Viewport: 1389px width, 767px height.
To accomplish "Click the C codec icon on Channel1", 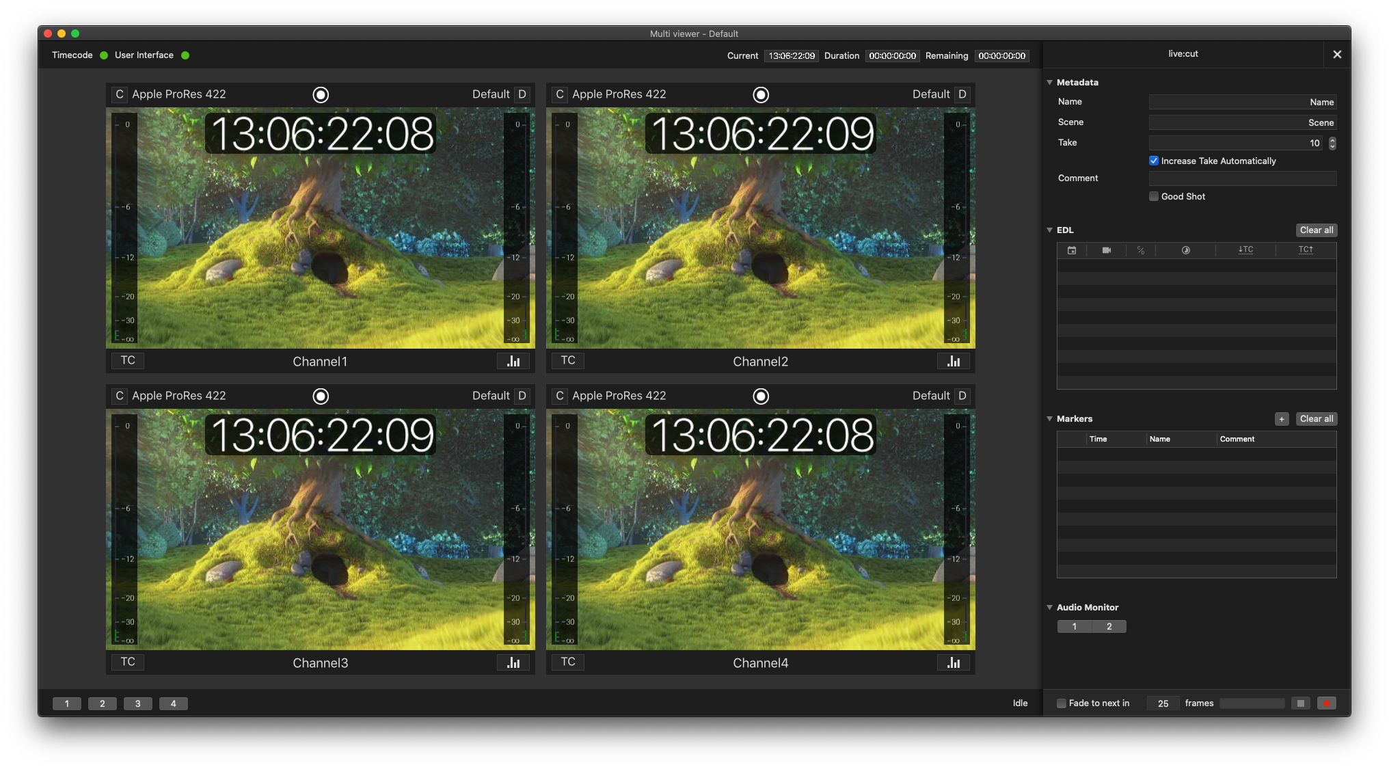I will 120,94.
